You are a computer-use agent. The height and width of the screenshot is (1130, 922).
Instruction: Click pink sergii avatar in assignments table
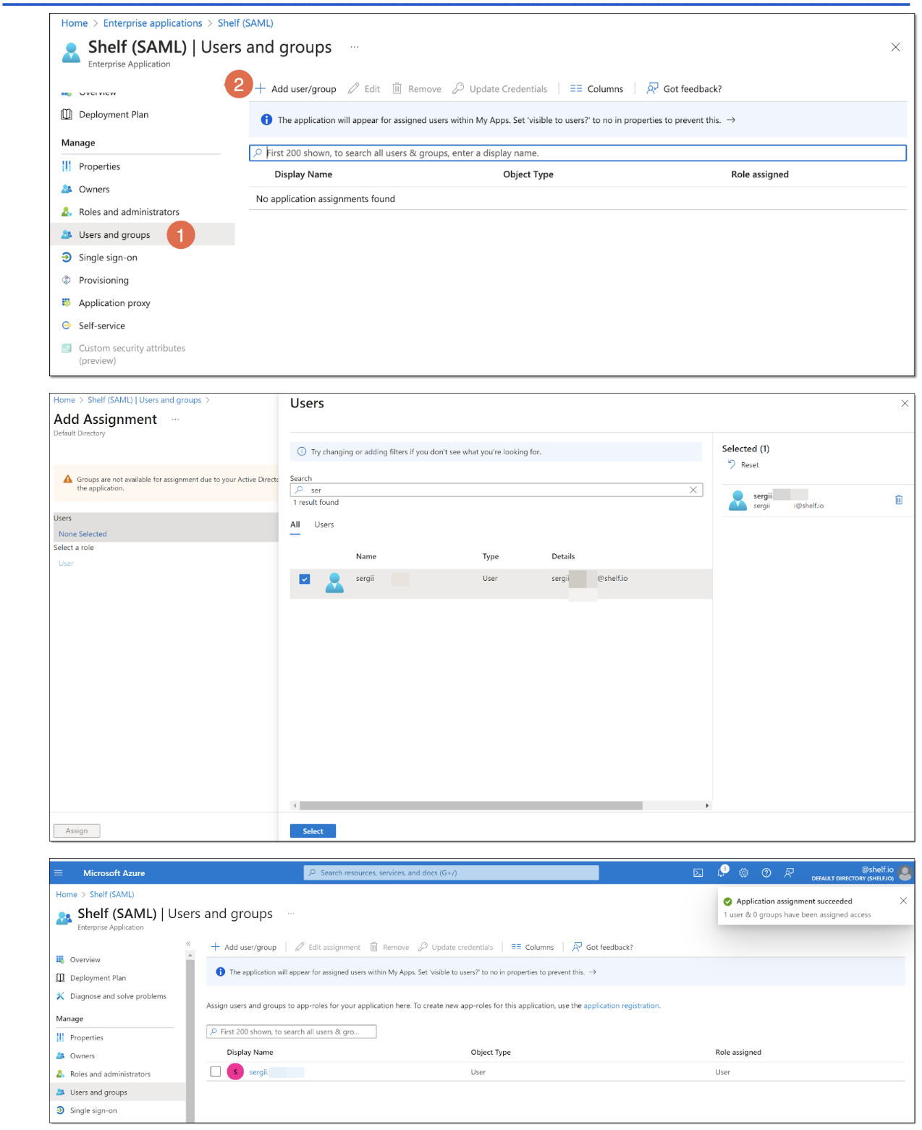click(x=235, y=1071)
